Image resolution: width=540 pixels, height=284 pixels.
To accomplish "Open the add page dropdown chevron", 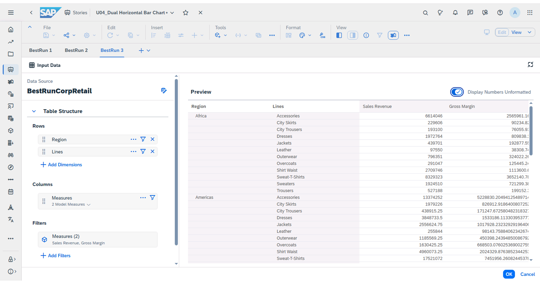I will tap(148, 50).
